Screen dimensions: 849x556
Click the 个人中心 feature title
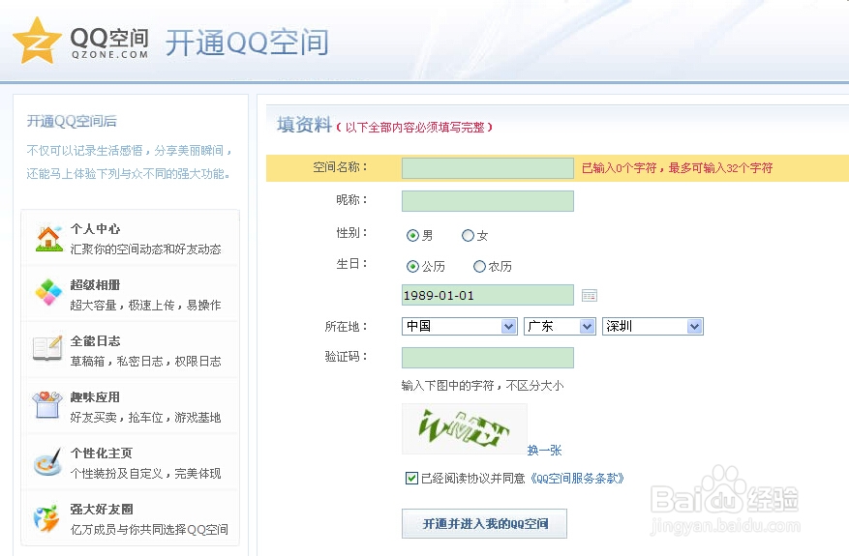(95, 229)
